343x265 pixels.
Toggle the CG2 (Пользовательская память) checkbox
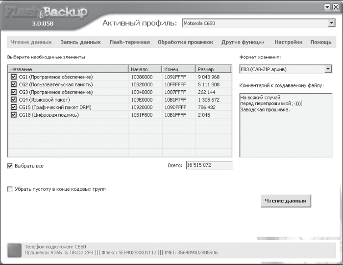click(13, 84)
